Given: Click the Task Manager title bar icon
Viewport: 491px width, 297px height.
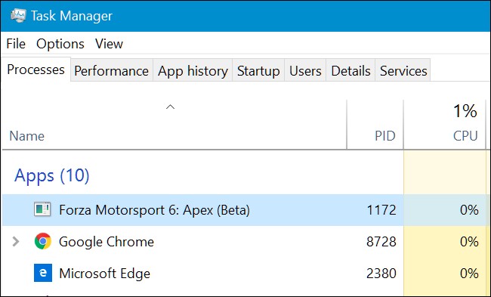Looking at the screenshot, I should point(18,16).
